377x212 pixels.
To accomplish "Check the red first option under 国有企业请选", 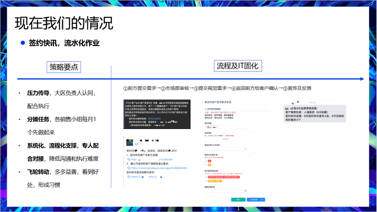I will pyautogui.click(x=206, y=161).
